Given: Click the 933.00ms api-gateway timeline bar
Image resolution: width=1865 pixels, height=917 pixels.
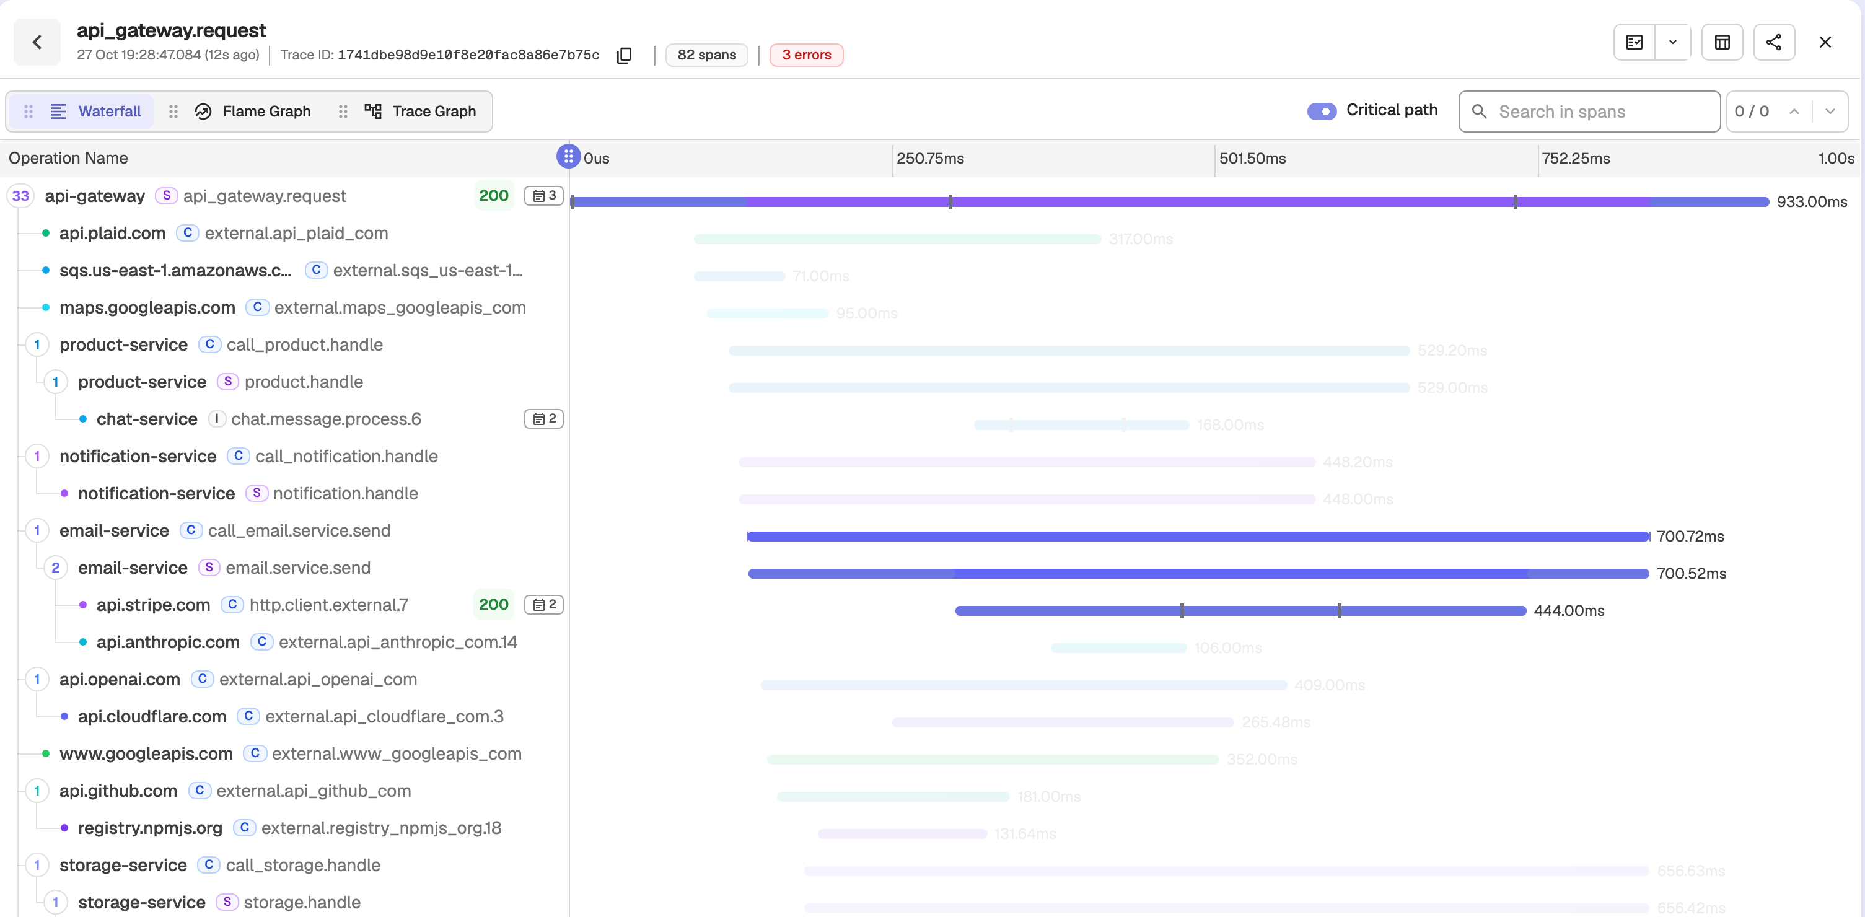Looking at the screenshot, I should (x=1170, y=202).
